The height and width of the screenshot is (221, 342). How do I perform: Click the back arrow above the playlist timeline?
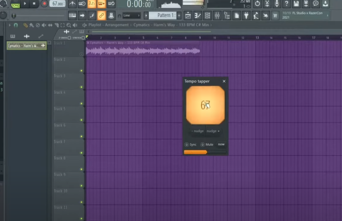click(89, 32)
